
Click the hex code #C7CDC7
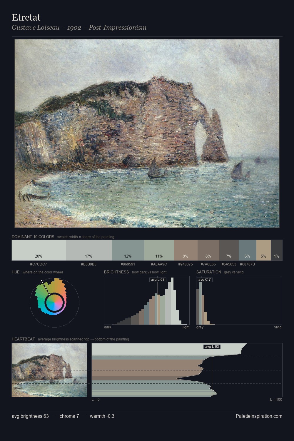39,264
